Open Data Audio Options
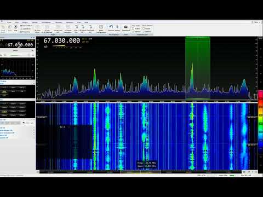263x197 pixels. (137, 32)
